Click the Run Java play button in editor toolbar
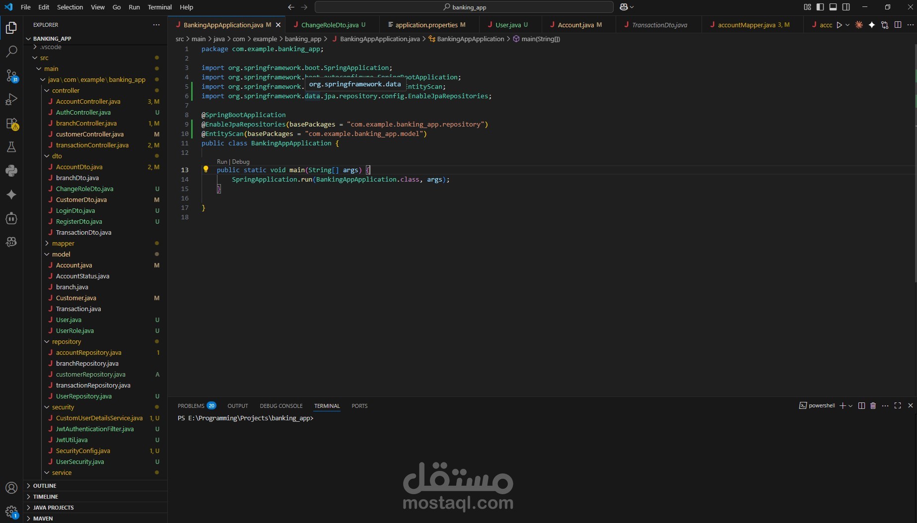Image resolution: width=917 pixels, height=523 pixels. pyautogui.click(x=839, y=25)
